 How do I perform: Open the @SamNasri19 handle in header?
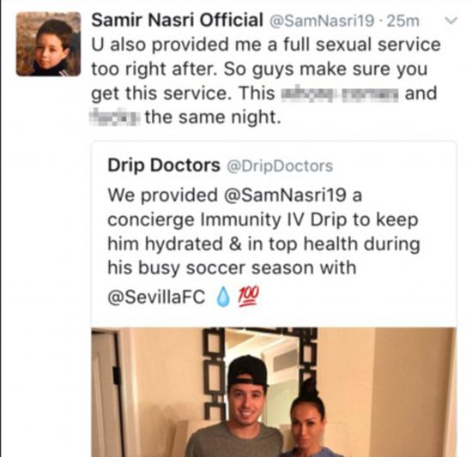321,21
